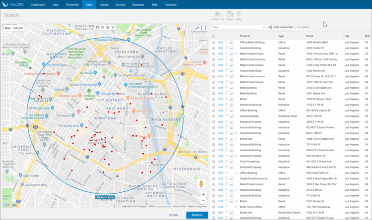The image size is (372, 220).
Task: Open photo icon for 1320 Newton St row
Action: [231, 71]
